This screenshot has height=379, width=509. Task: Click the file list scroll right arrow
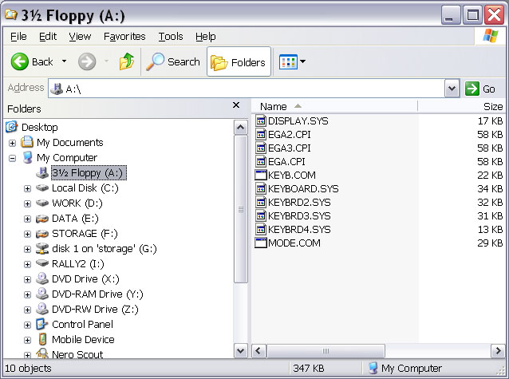tap(499, 351)
